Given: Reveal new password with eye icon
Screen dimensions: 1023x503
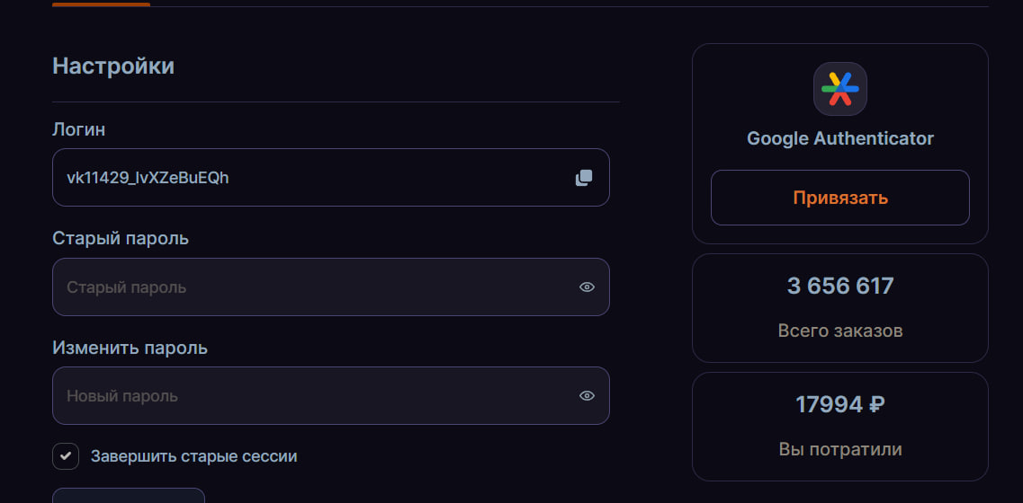Looking at the screenshot, I should click(x=588, y=395).
